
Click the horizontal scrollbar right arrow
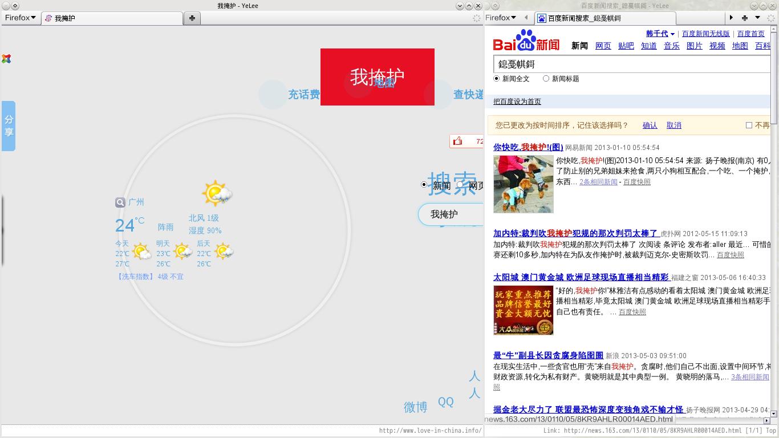pos(766,420)
